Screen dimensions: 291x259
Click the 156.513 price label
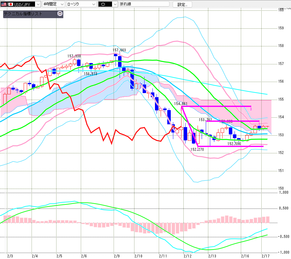(90, 74)
